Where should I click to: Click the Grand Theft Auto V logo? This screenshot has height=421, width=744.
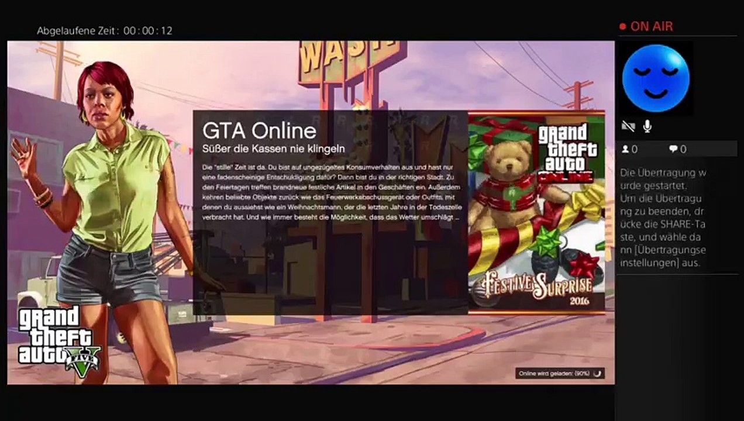[59, 341]
